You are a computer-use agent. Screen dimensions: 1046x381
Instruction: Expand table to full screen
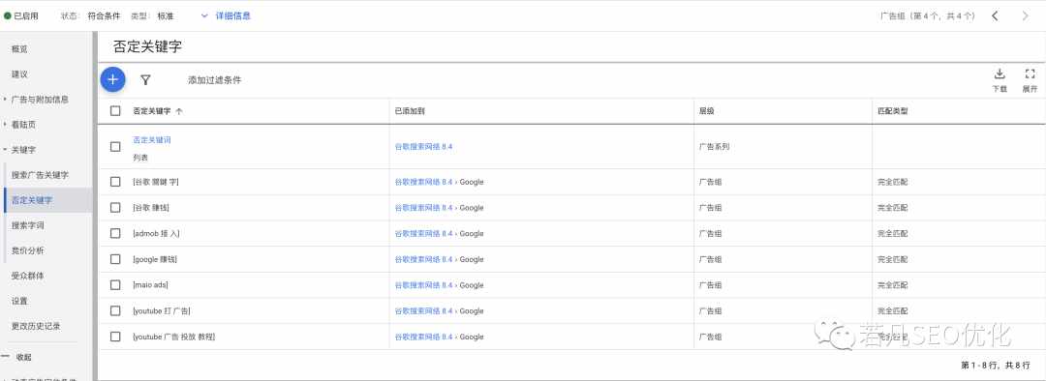(x=1030, y=80)
